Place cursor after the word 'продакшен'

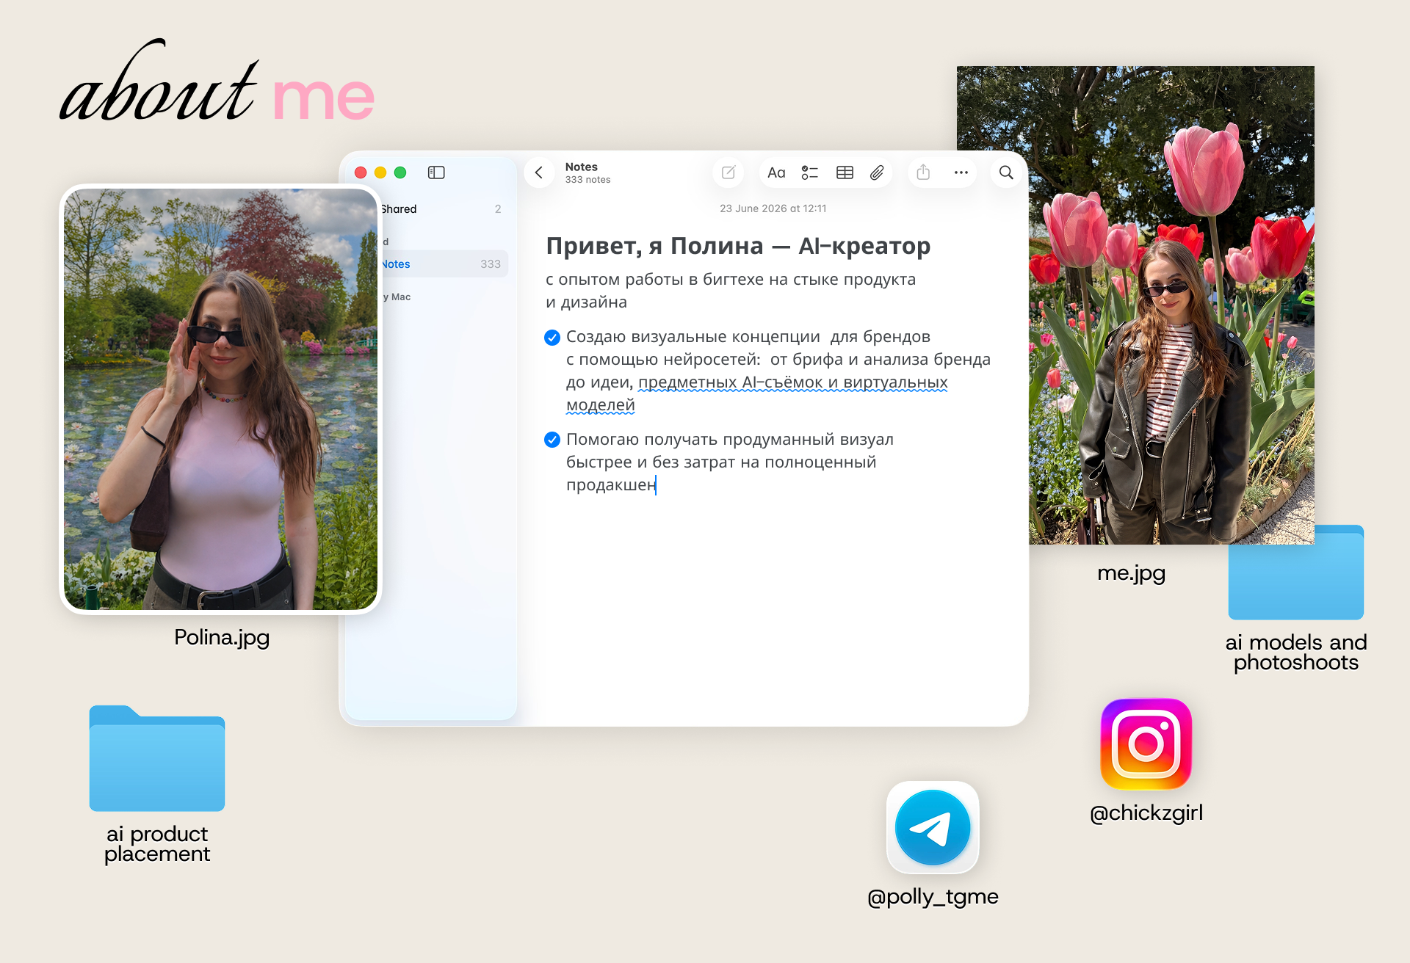click(x=657, y=485)
